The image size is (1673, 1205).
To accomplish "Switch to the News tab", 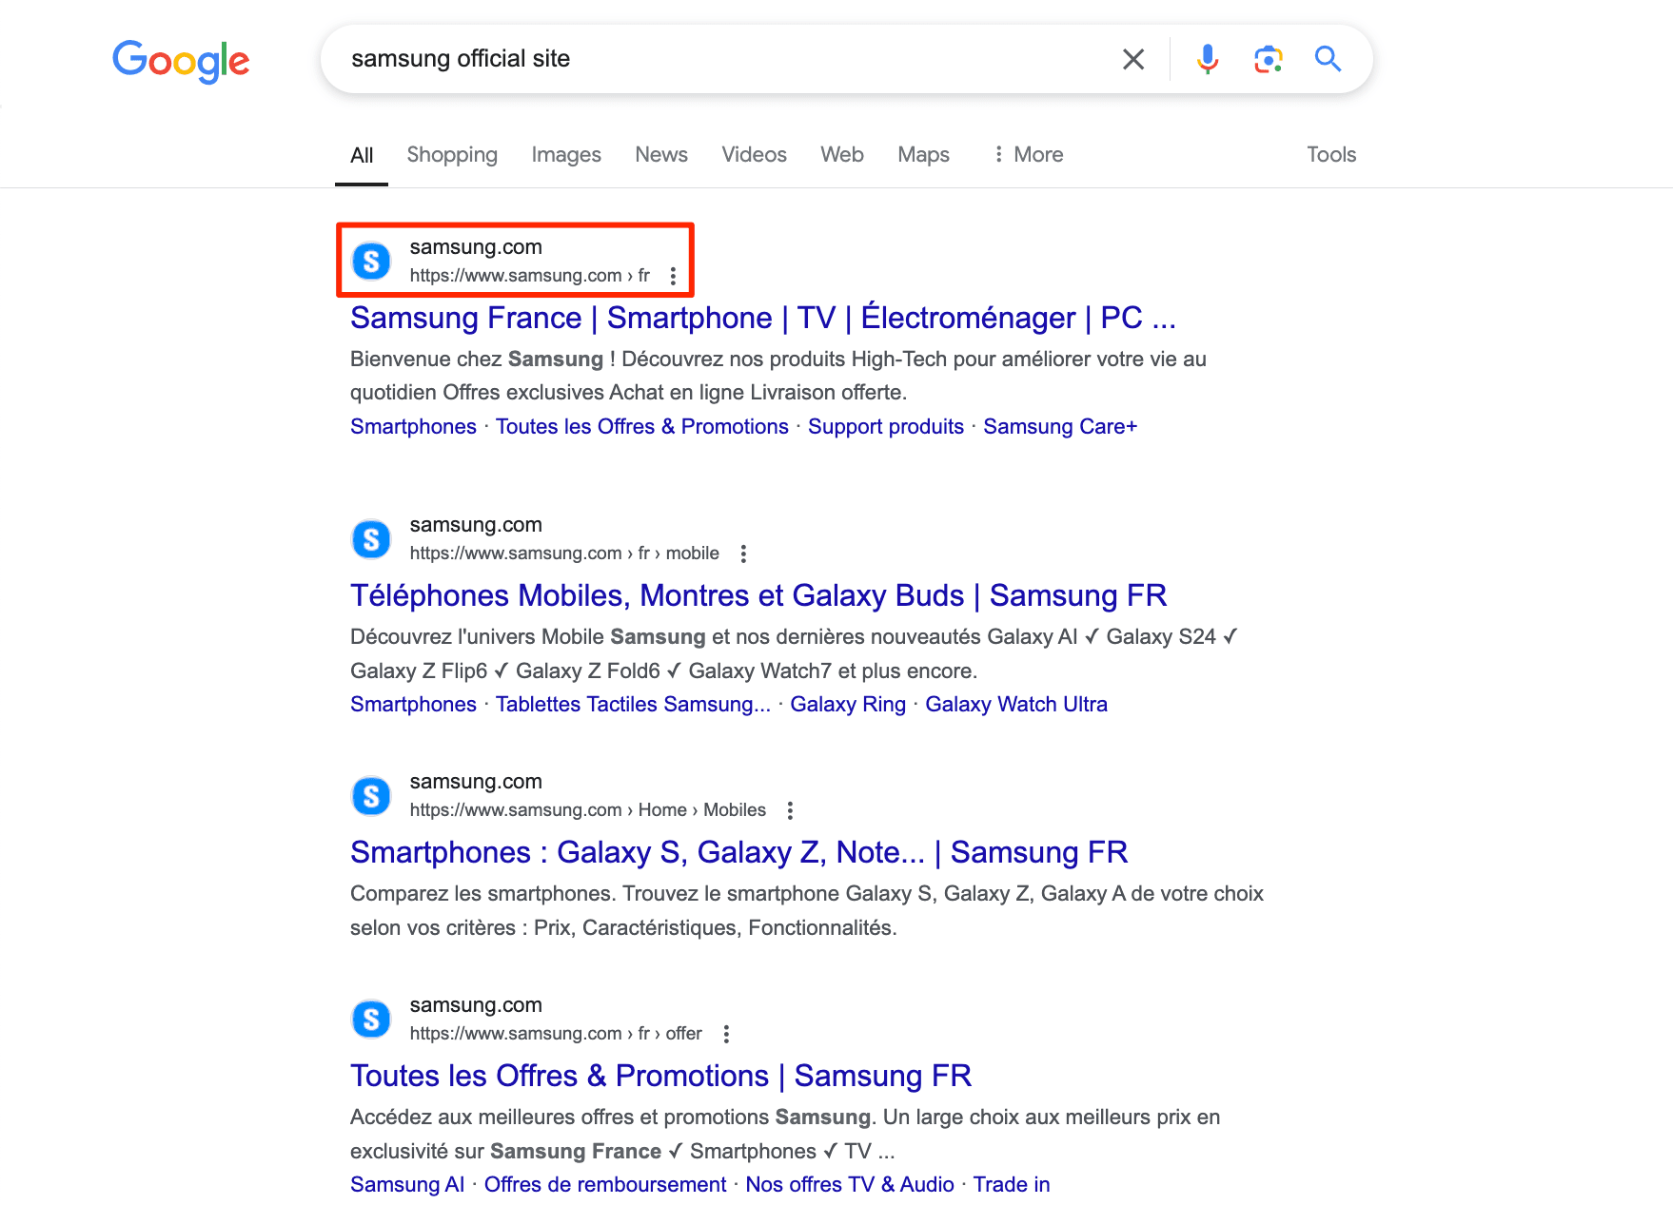I will tap(660, 154).
